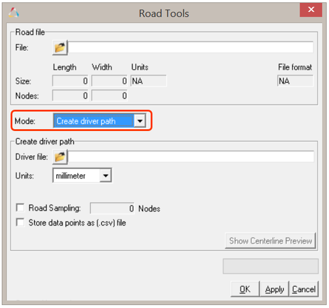Click the Create driver path group heading

(x=45, y=142)
